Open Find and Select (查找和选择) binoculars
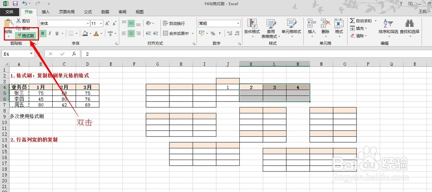Viewport: 432px width, 192px height. (x=410, y=28)
